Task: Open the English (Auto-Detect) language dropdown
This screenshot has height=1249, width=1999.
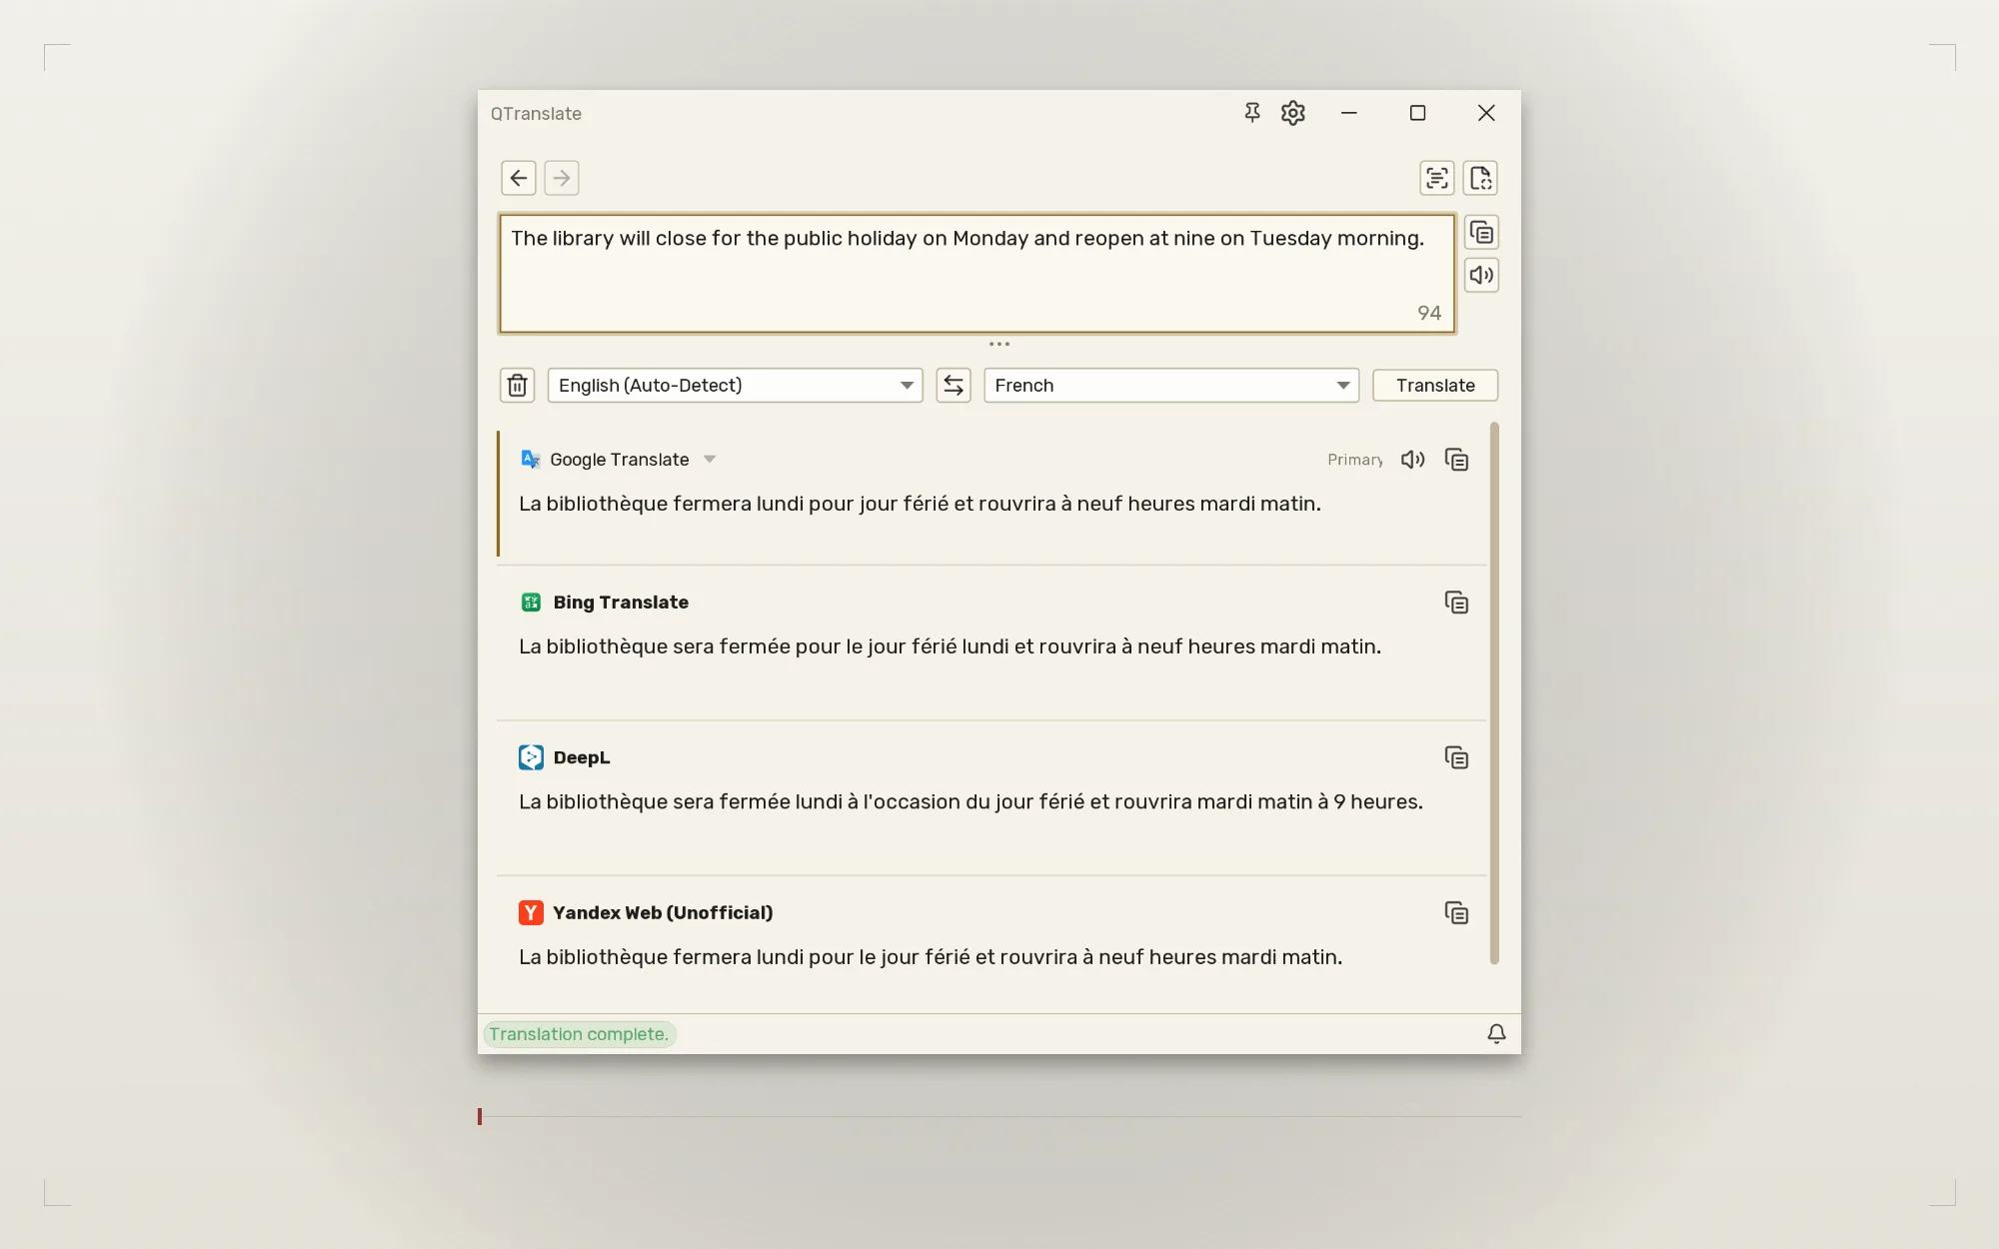Action: [735, 385]
